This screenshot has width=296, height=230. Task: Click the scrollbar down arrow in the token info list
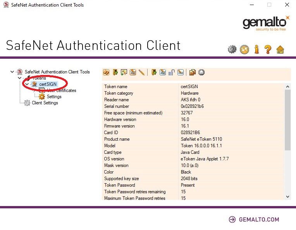point(287,197)
